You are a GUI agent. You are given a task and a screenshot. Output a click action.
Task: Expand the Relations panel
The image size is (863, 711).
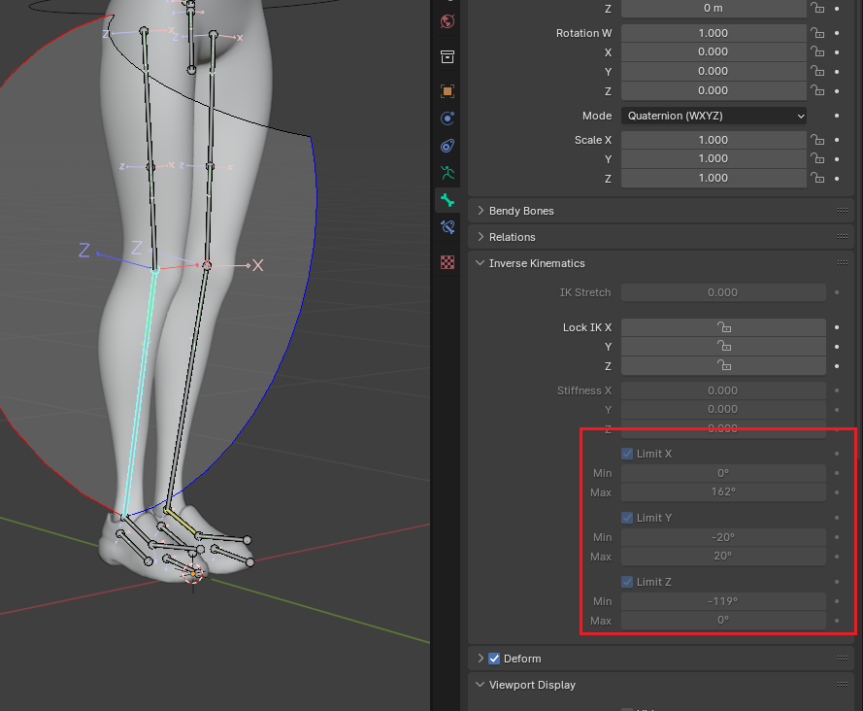tap(481, 237)
